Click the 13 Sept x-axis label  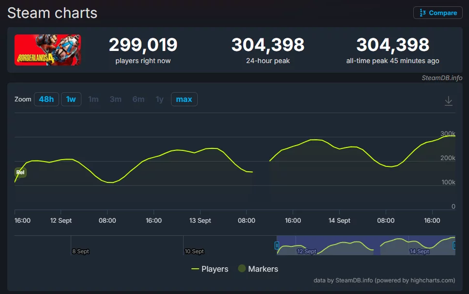click(200, 221)
